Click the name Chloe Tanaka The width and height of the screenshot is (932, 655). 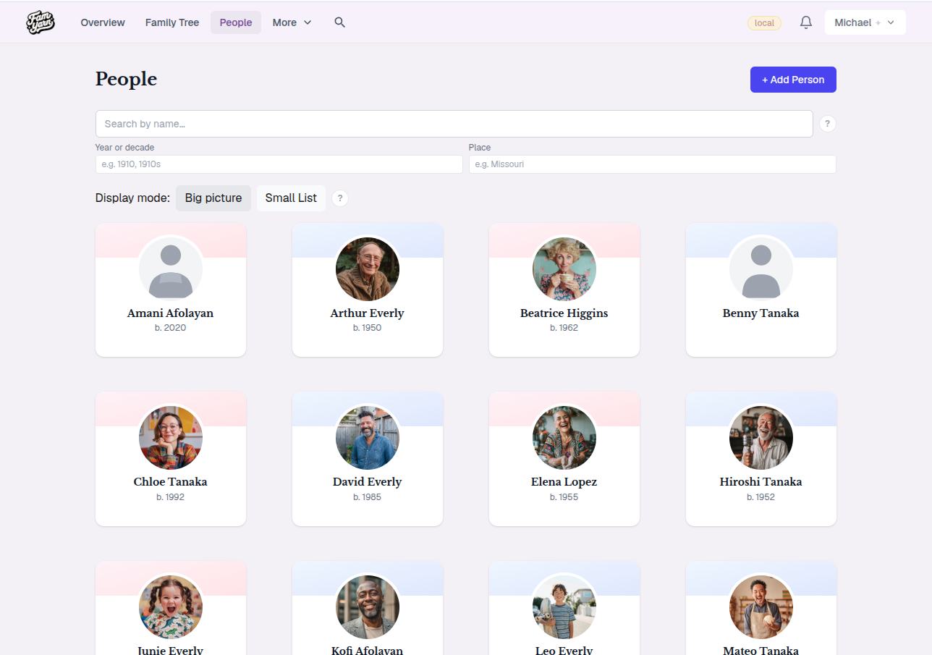pos(171,482)
